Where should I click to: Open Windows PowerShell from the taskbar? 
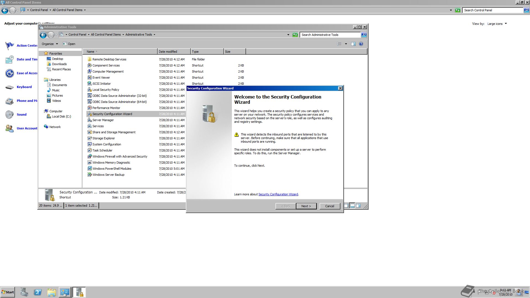click(38, 292)
